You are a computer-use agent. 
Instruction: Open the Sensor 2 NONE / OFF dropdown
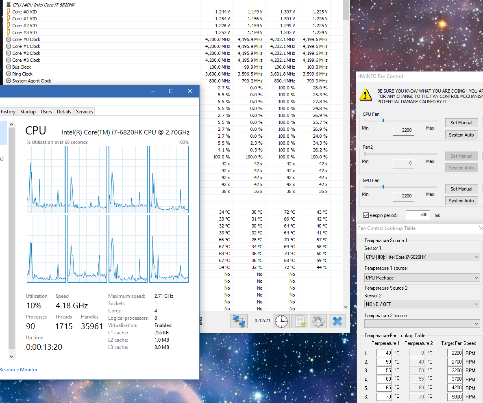pos(422,304)
